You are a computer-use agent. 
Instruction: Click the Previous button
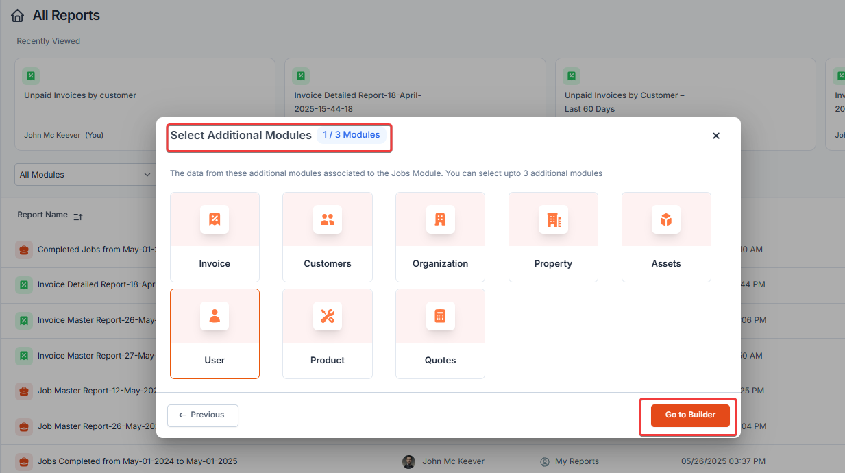[203, 415]
